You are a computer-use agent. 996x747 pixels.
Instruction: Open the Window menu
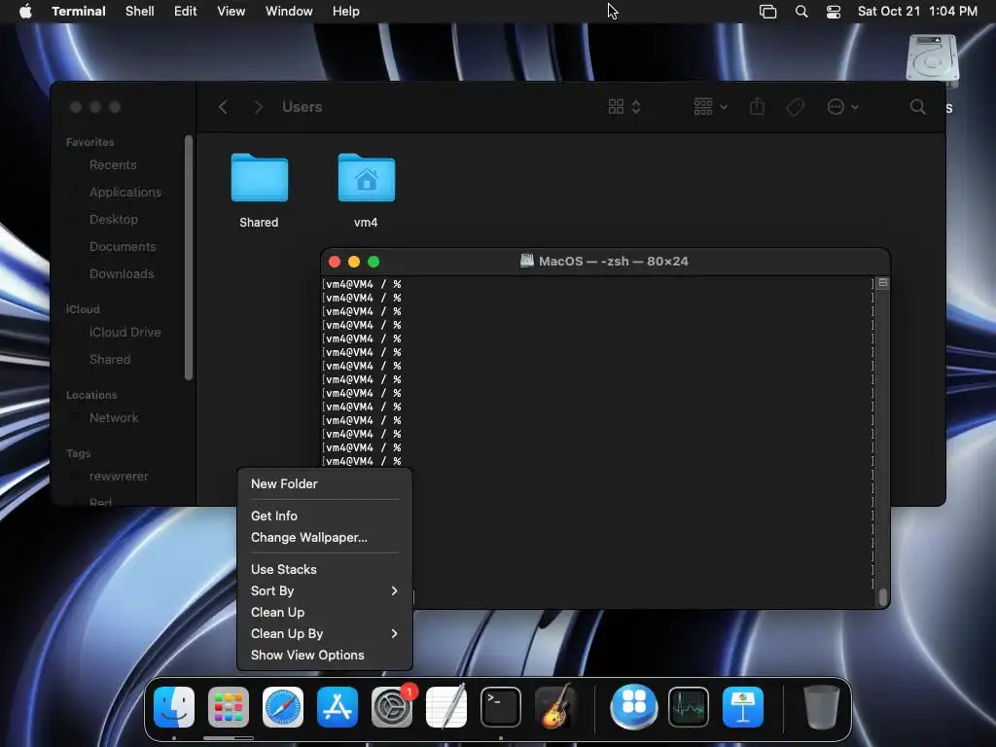289,12
